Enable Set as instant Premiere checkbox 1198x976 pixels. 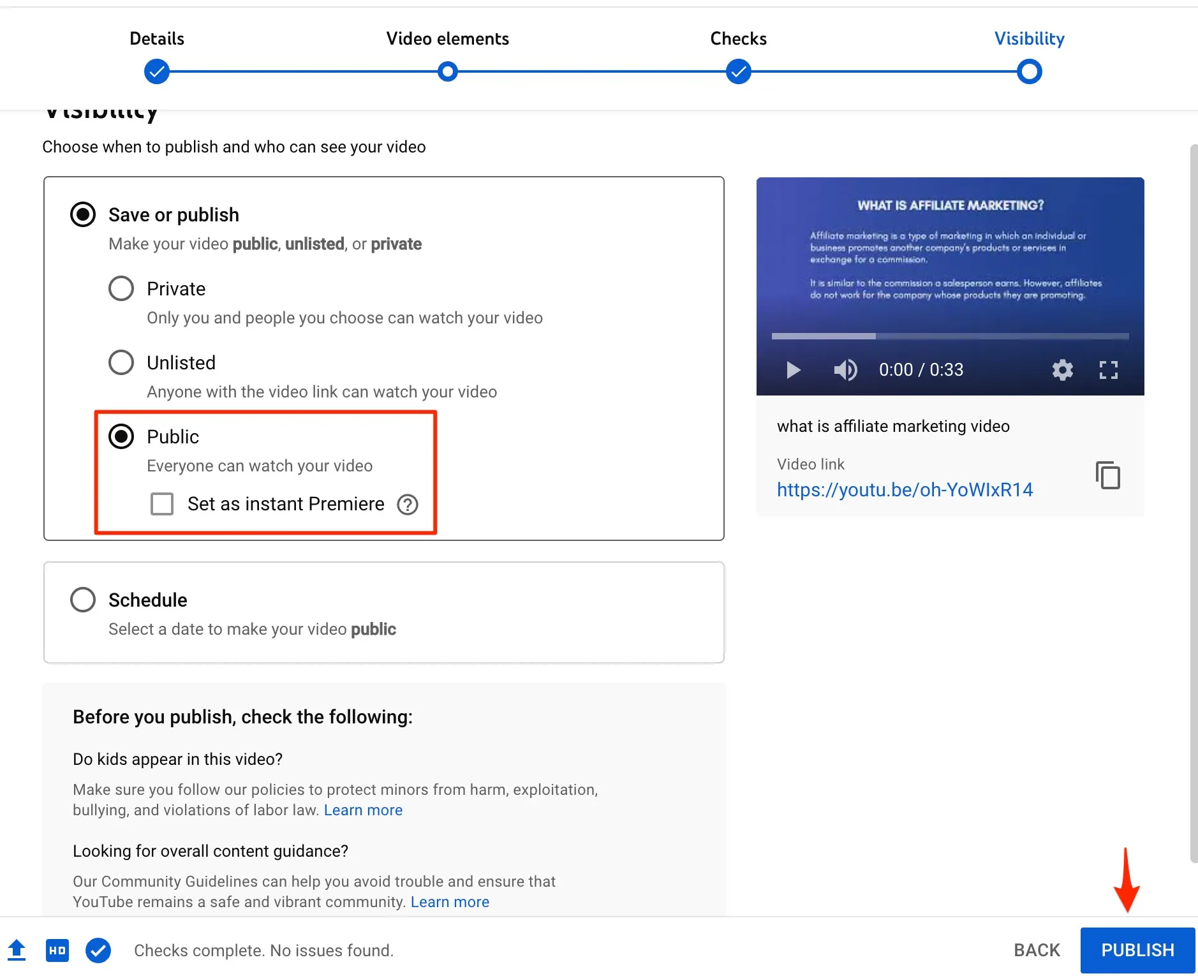point(162,504)
